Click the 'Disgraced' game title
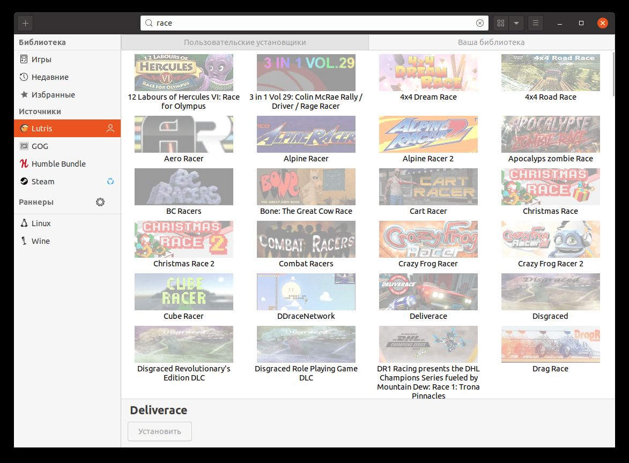629x463 pixels. tap(550, 316)
